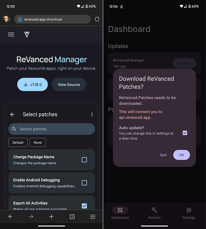Click the Update button for ReVanced Manager
The image size is (206, 229).
[x=184, y=63]
